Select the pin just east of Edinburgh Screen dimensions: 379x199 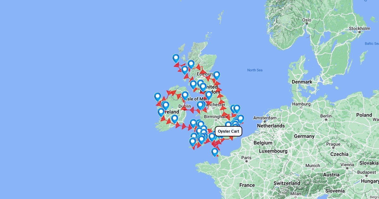(216, 75)
